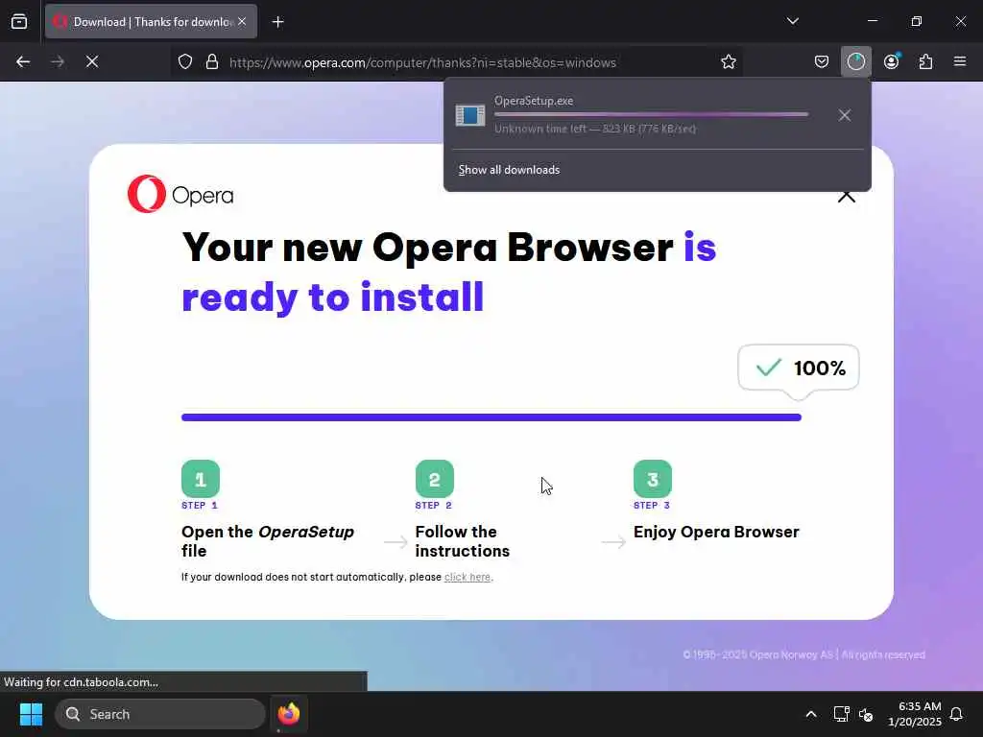Screen dimensions: 983x737
Task: Open network status tray icon
Action: point(841,714)
